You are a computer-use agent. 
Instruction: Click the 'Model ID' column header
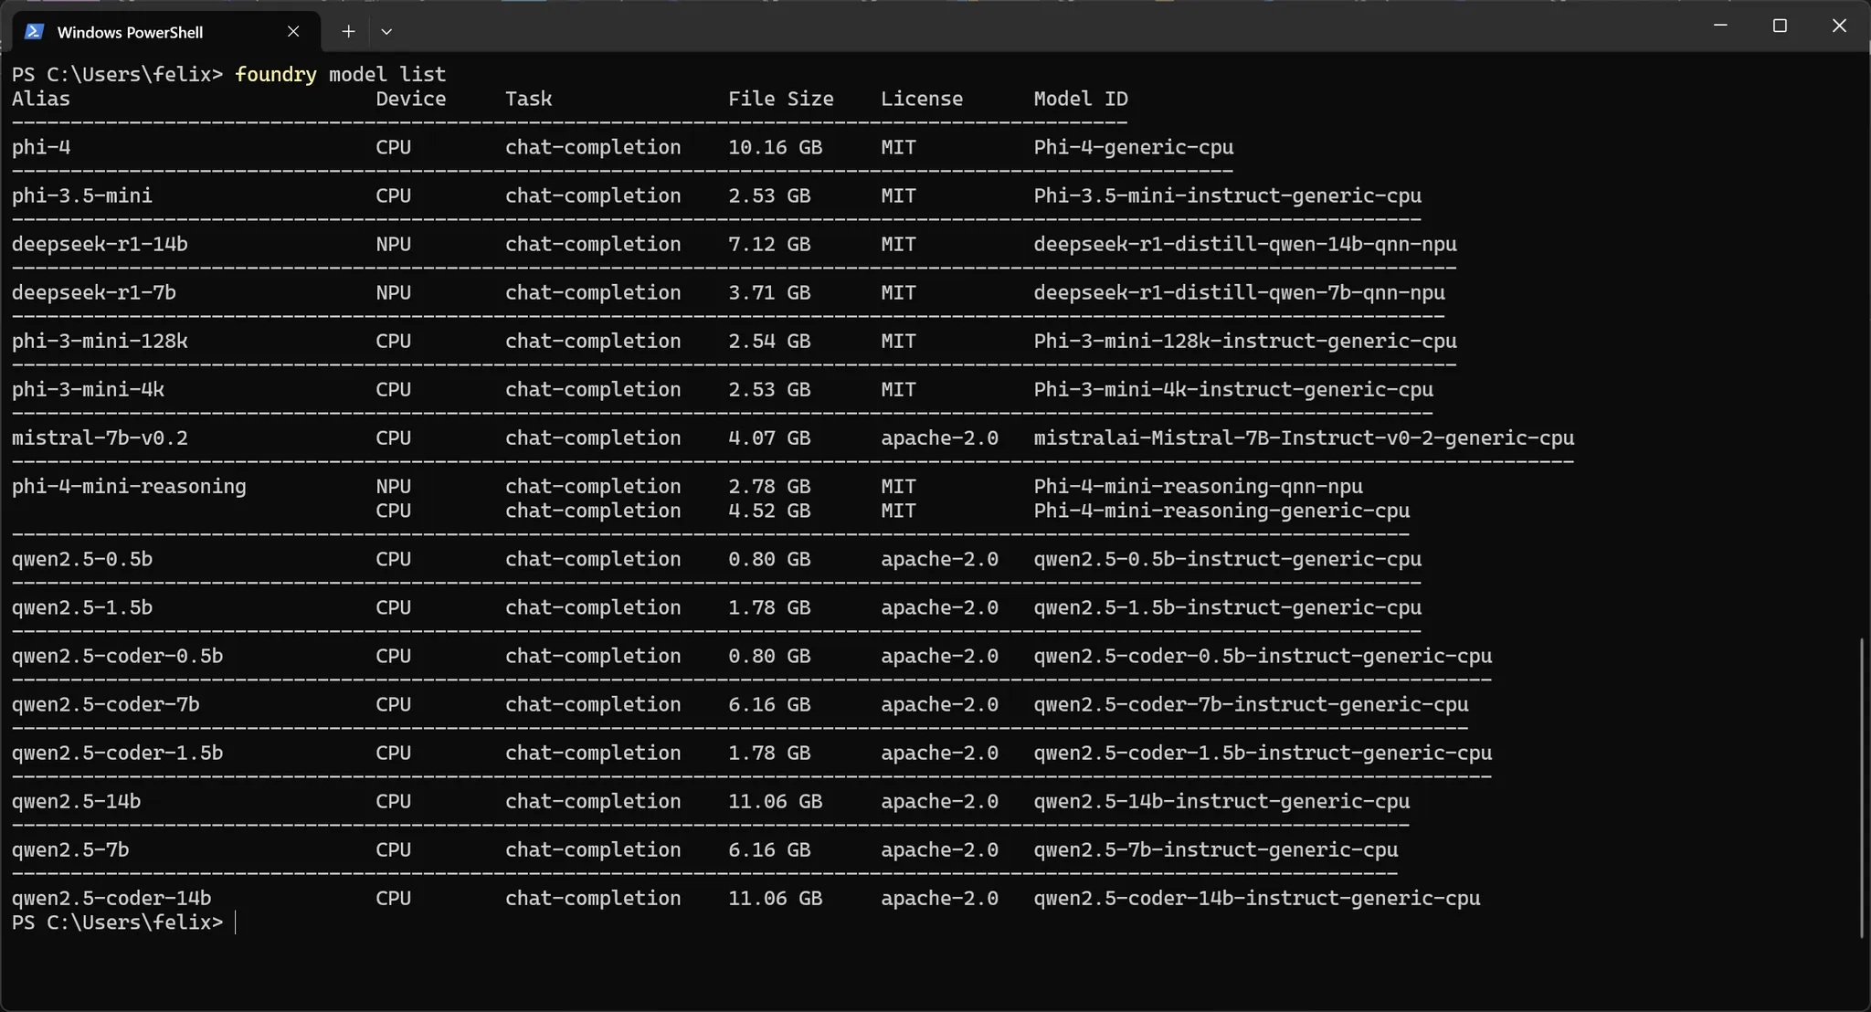[x=1081, y=99]
